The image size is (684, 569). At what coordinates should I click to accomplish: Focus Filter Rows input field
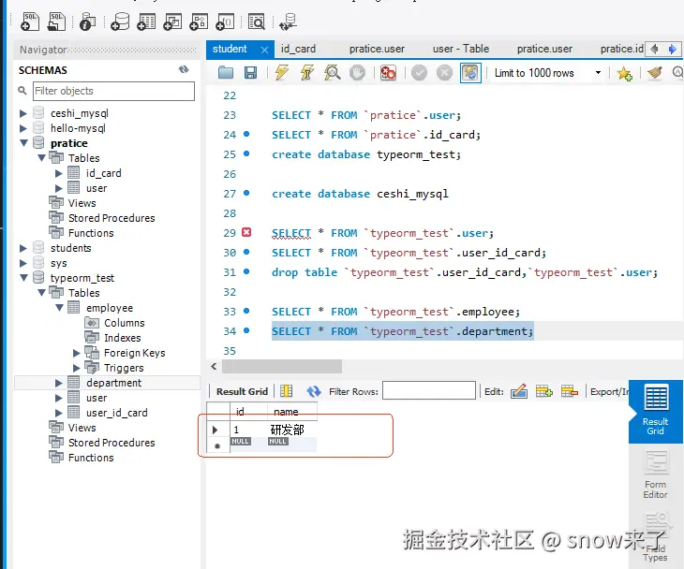click(x=429, y=390)
